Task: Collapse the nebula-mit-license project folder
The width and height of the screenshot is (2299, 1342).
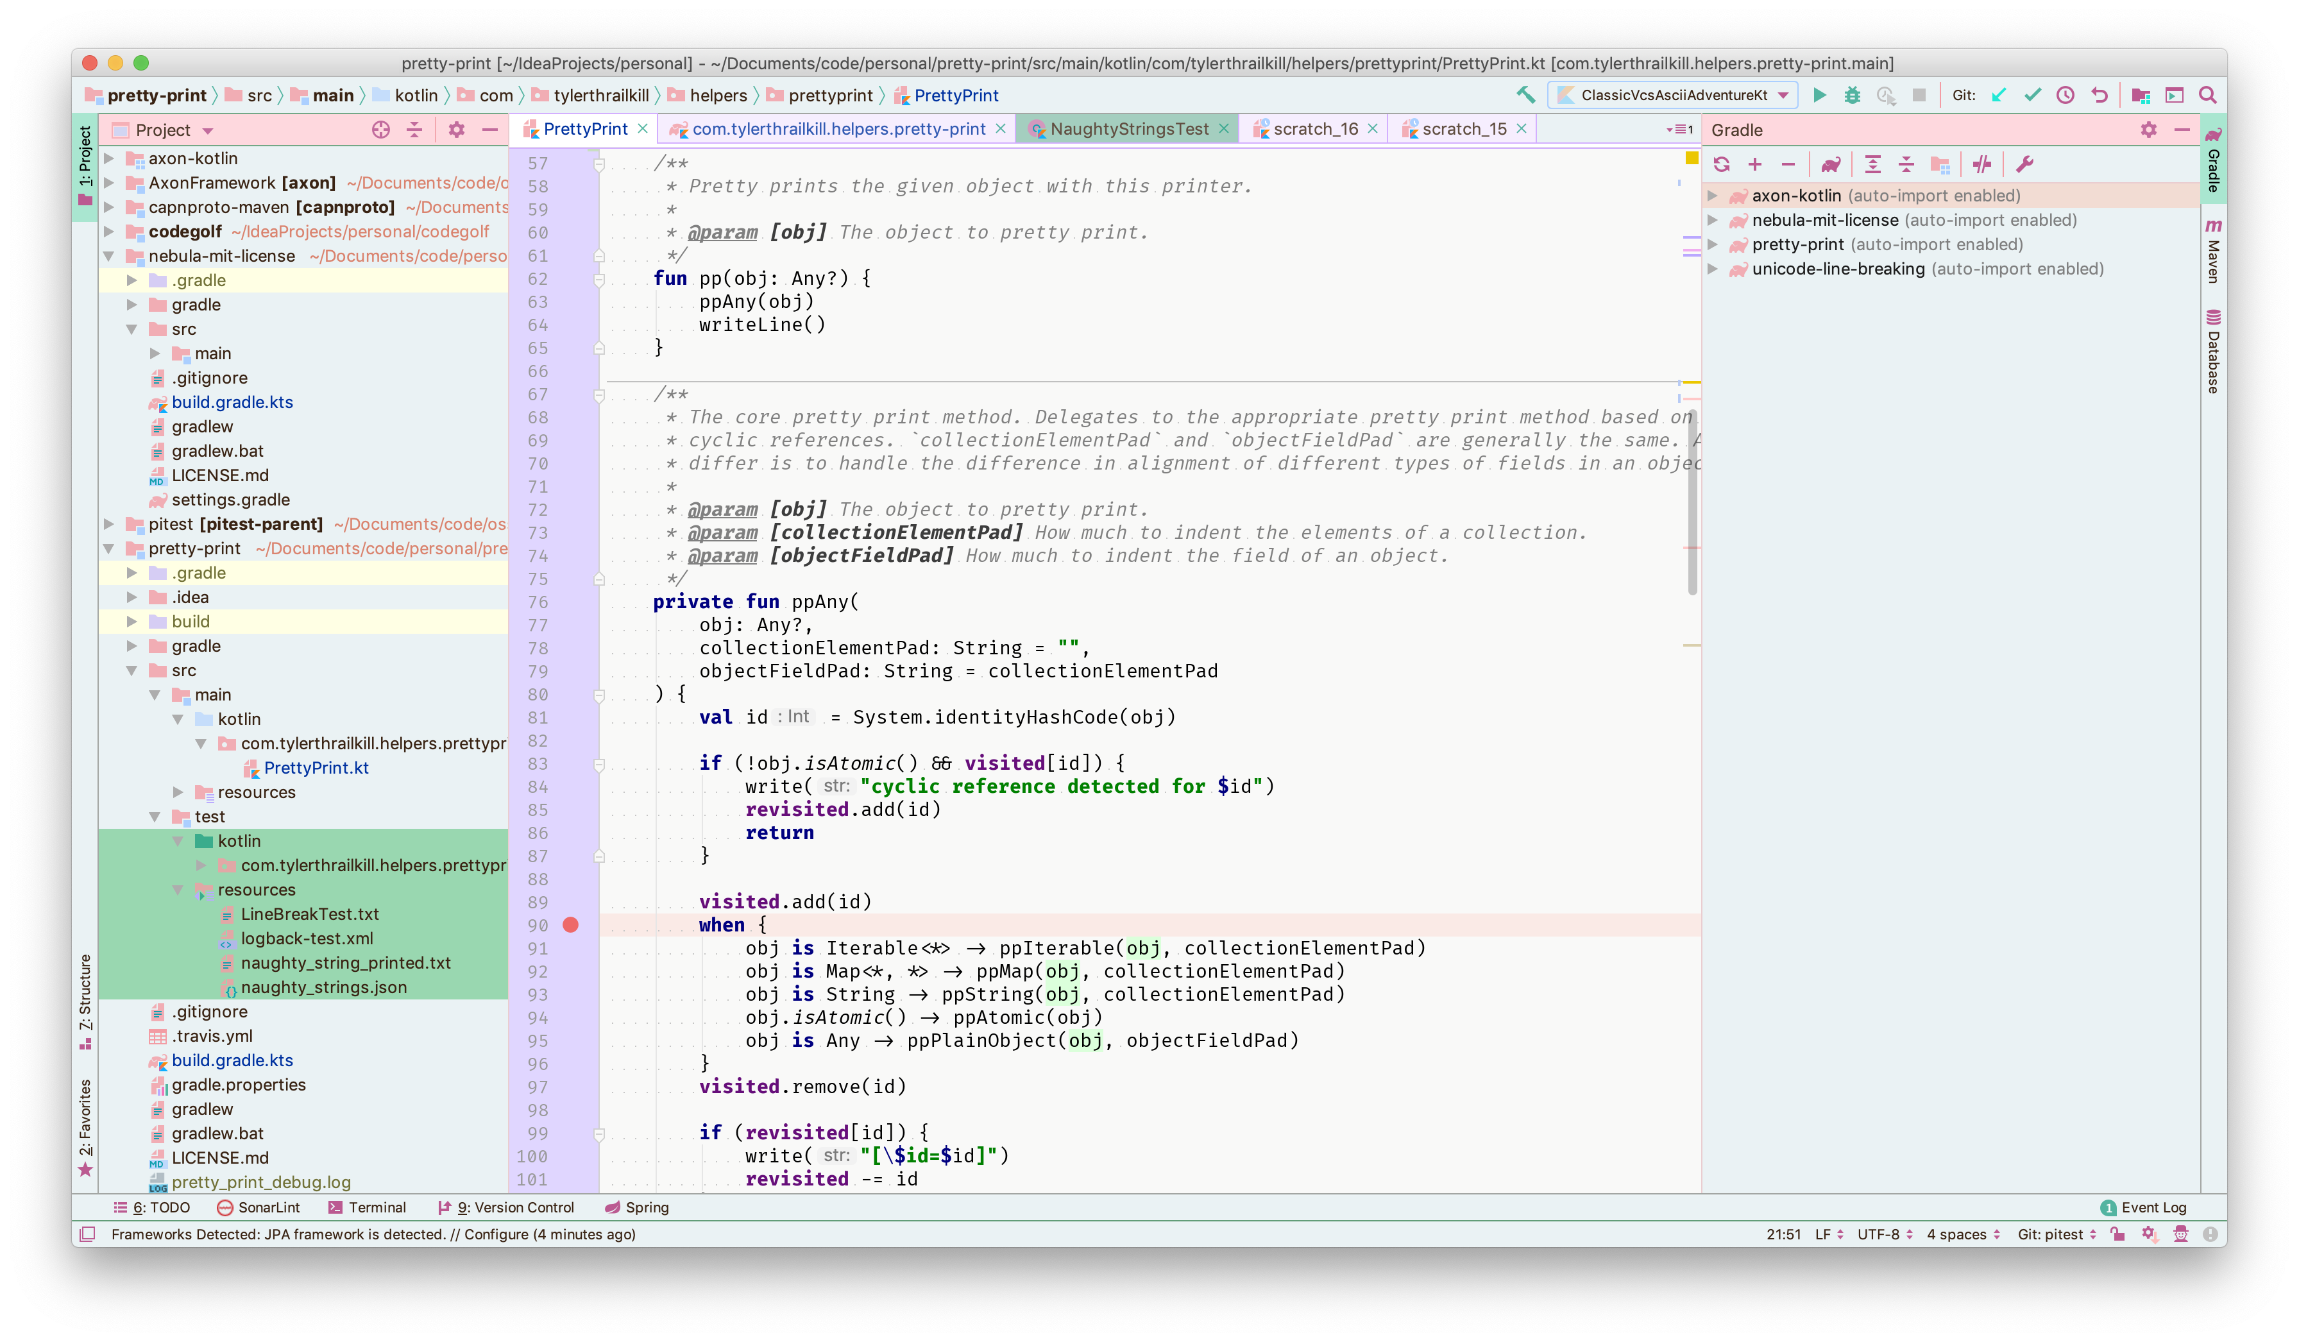Action: (x=110, y=257)
